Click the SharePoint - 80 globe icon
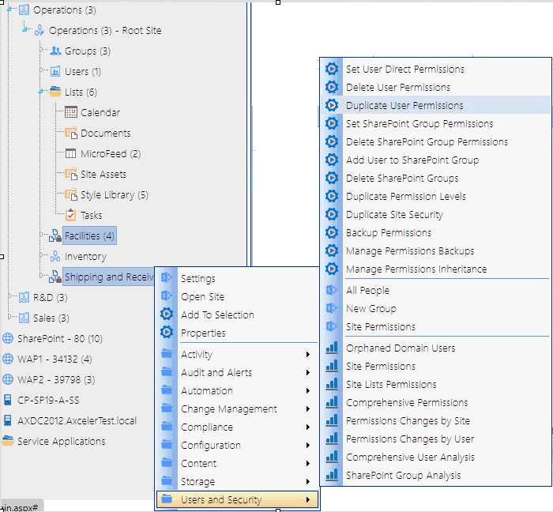Image resolution: width=553 pixels, height=512 pixels. point(8,338)
